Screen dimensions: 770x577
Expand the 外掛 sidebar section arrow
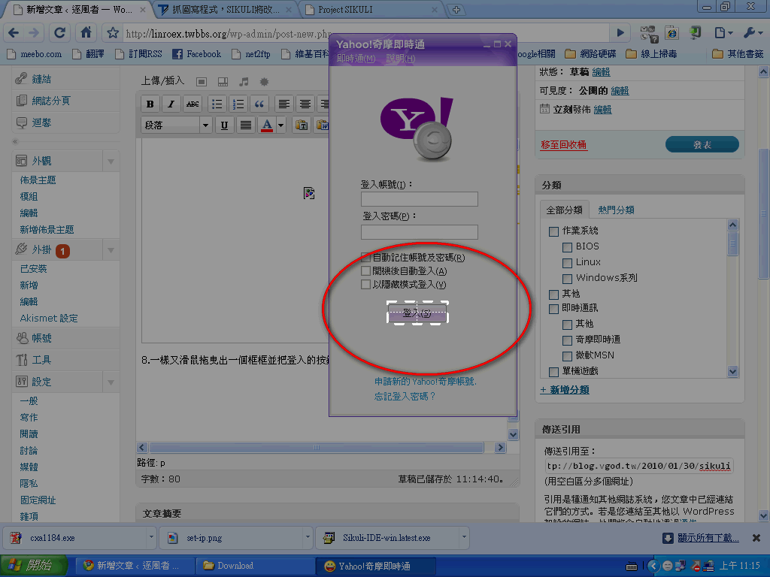[x=111, y=250]
